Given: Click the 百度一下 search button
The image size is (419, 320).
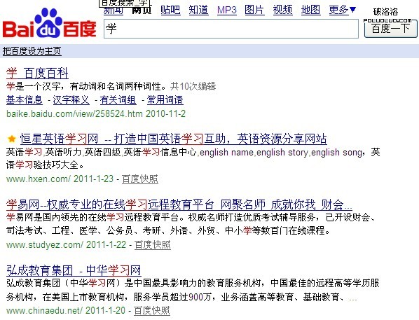Looking at the screenshot, I should coord(391,29).
